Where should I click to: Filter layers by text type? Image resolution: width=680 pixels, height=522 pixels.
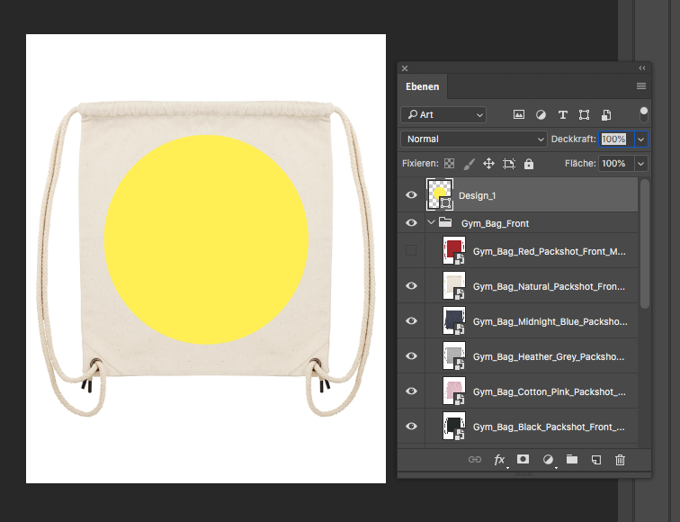(x=563, y=115)
